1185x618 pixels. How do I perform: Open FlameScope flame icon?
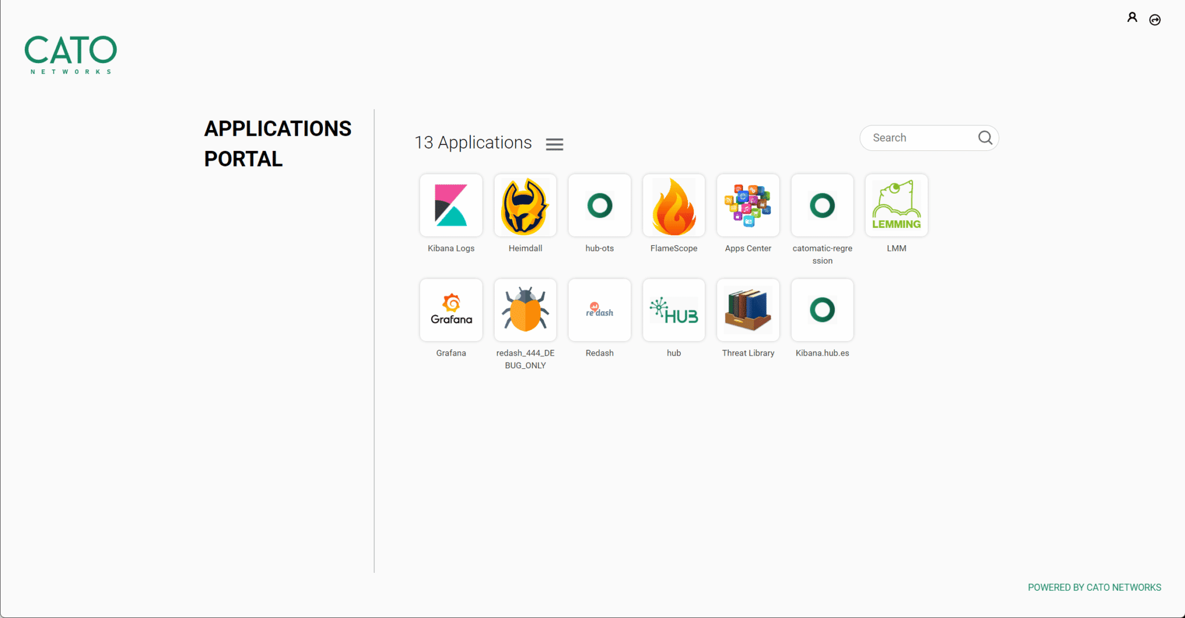[674, 206]
